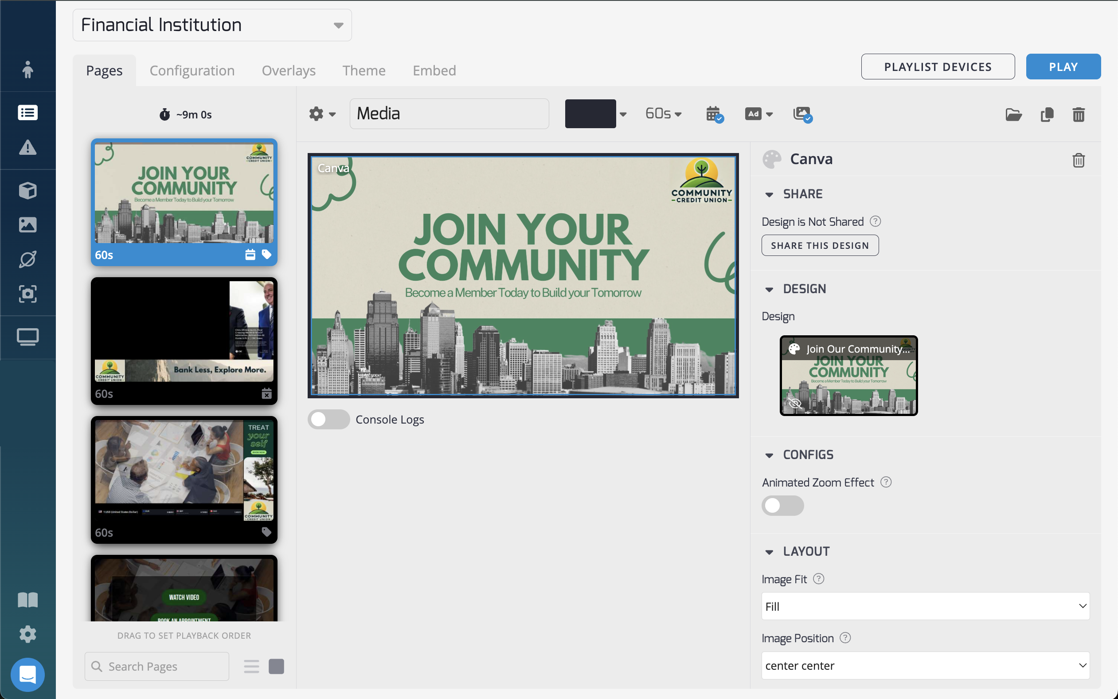
Task: Open the Image Fit dropdown showing Fill
Action: (x=924, y=606)
